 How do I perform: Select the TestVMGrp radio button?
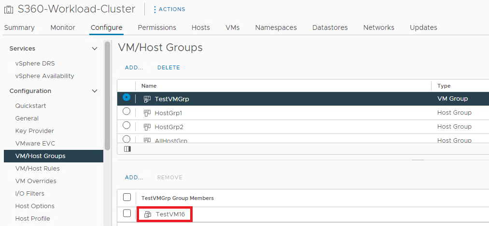pyautogui.click(x=126, y=97)
